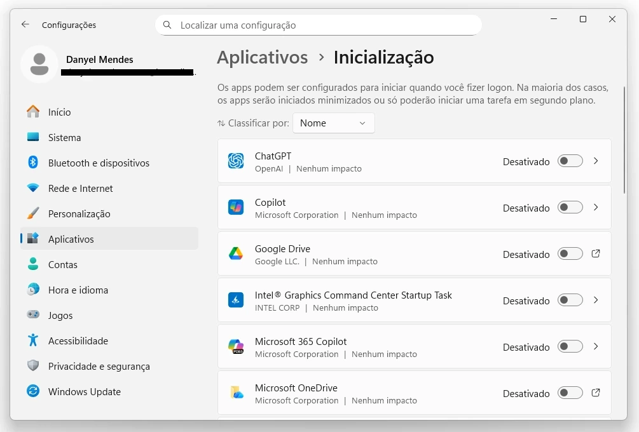Click the ChatGPT app icon
639x432 pixels.
[x=235, y=161]
